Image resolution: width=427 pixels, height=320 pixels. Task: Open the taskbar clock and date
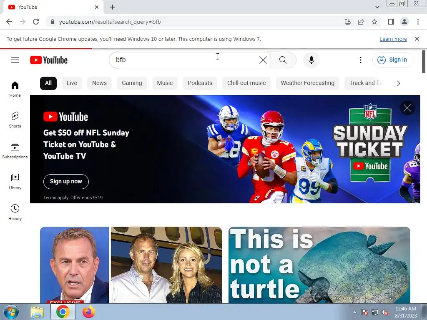tap(406, 312)
